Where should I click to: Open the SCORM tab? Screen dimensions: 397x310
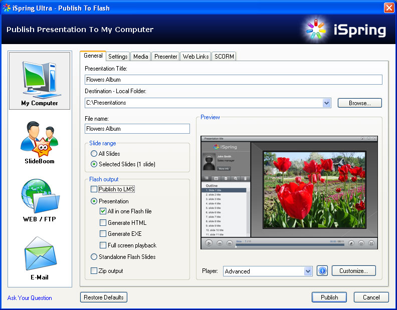(224, 57)
